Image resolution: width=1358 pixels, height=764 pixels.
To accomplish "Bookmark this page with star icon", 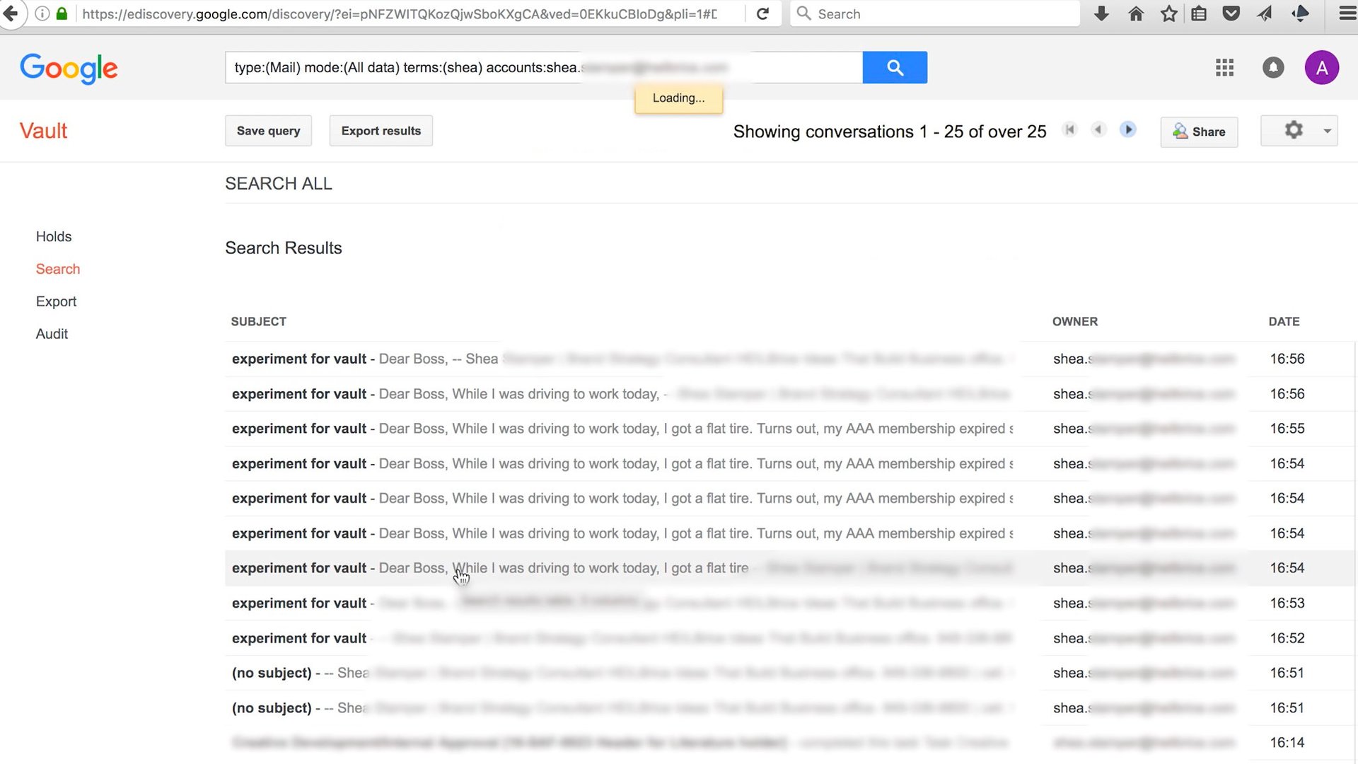I will click(x=1168, y=13).
